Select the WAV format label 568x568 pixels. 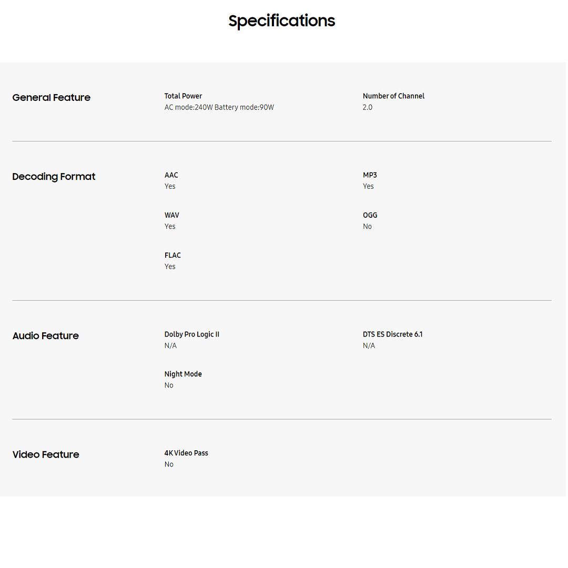click(172, 215)
